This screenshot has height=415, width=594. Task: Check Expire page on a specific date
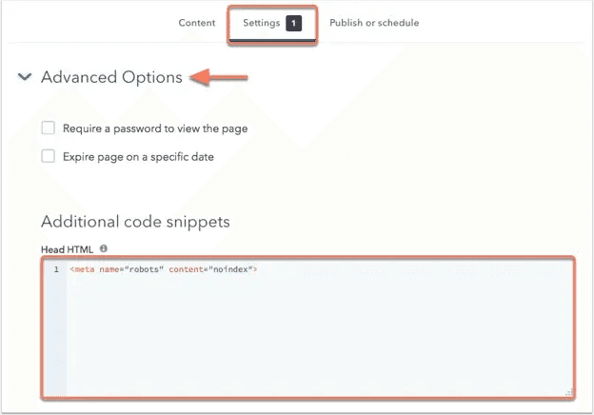pos(49,156)
